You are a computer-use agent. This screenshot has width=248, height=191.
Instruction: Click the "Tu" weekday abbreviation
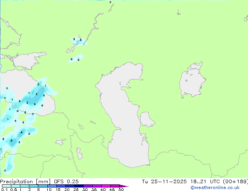pos(145,182)
